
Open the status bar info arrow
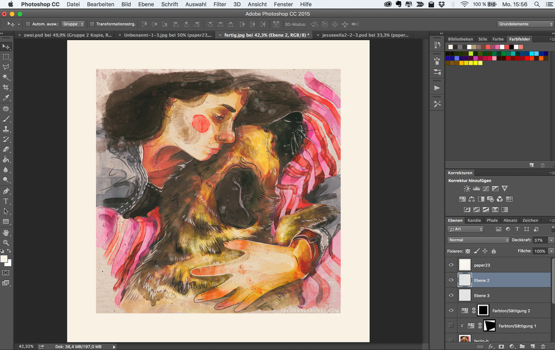(x=114, y=347)
